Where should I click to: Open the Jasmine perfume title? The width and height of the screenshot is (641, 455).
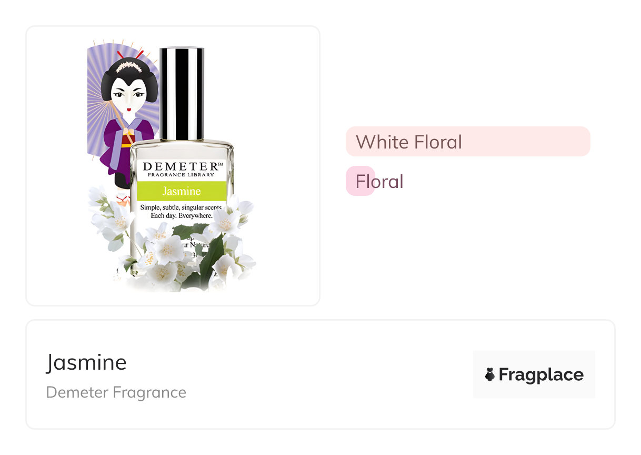click(x=86, y=362)
